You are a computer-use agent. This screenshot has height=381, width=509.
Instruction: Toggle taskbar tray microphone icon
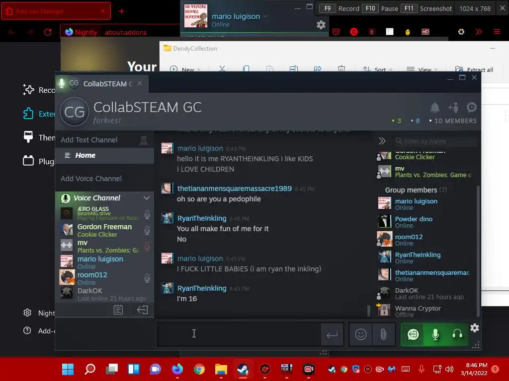[421, 369]
